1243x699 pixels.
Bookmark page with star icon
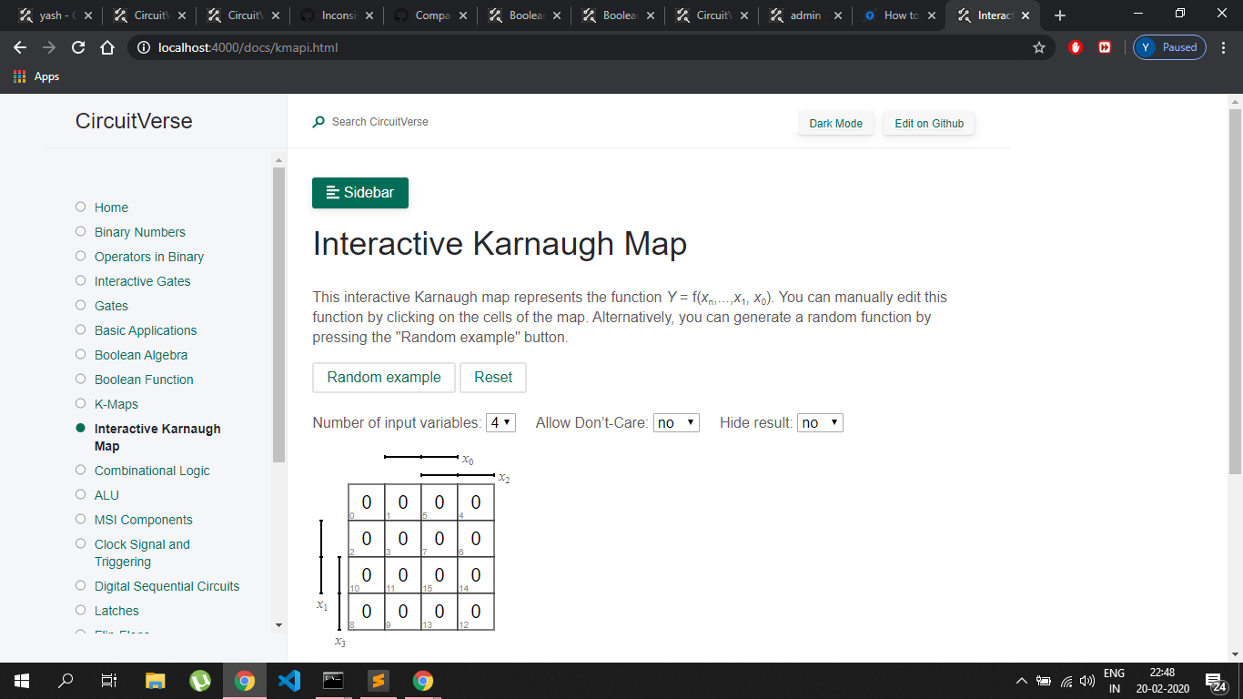(x=1039, y=47)
